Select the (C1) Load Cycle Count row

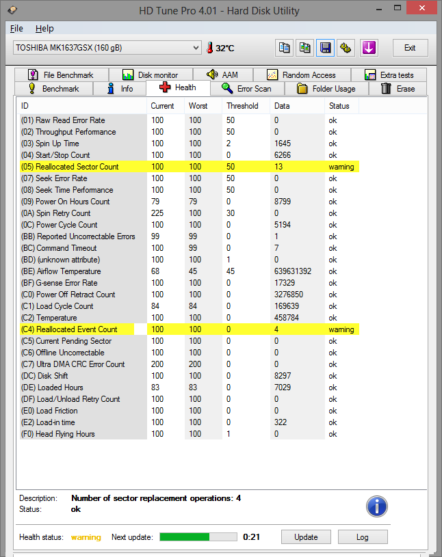point(189,306)
